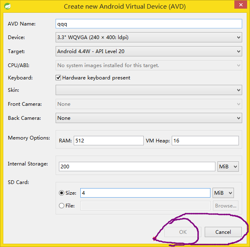Click the Cancel button
This screenshot has height=247, width=250.
coord(223,232)
